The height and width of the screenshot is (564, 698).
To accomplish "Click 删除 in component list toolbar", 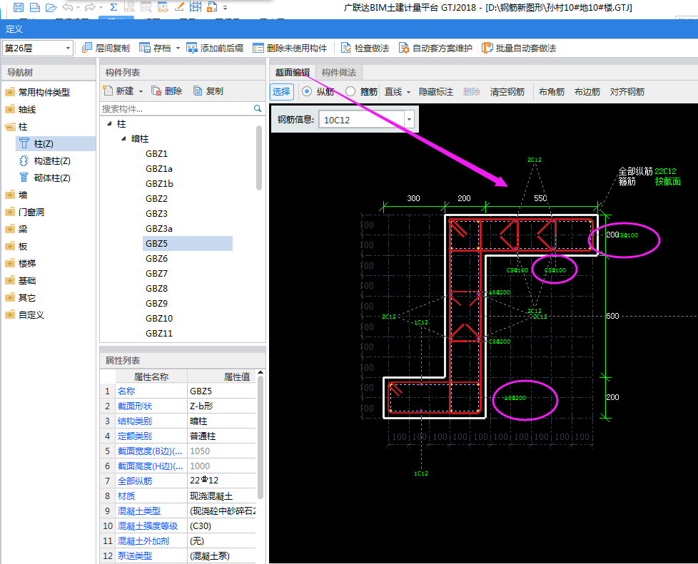I will 167,91.
